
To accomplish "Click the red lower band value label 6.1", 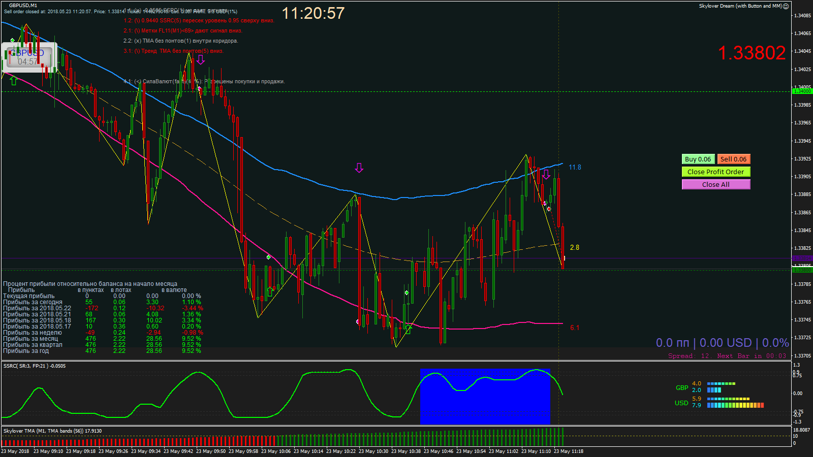I will pos(575,328).
